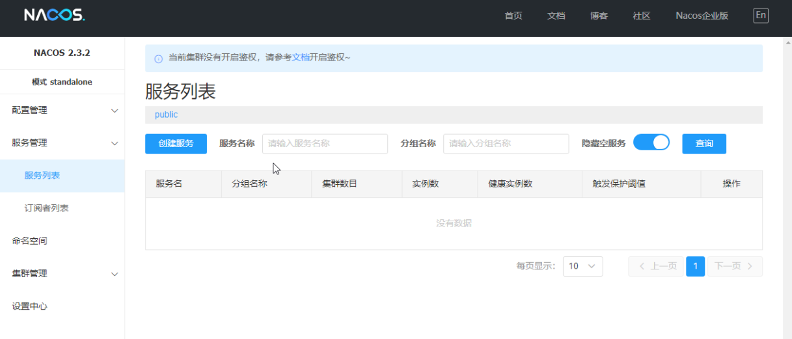Click the NACOS logo

[x=55, y=16]
